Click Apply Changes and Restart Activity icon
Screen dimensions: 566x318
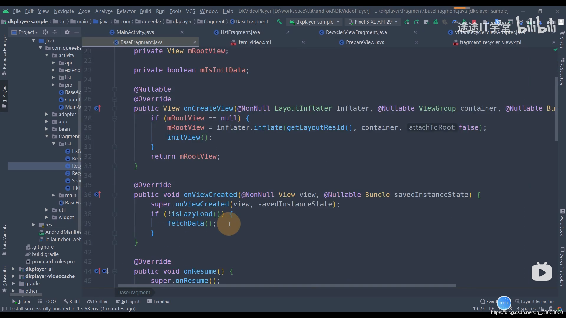416,22
